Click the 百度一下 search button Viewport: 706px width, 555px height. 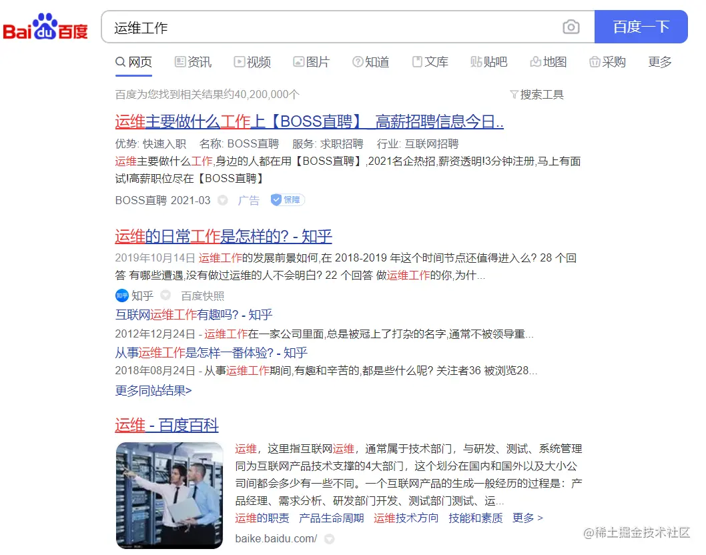(x=641, y=27)
